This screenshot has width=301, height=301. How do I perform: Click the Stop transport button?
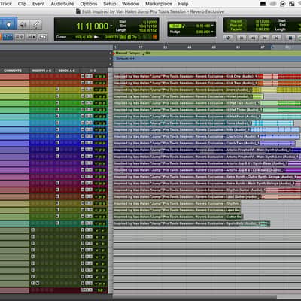click(290, 38)
